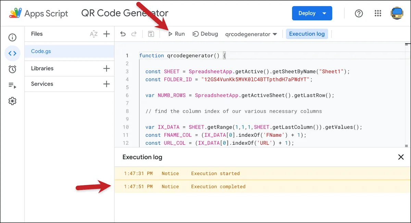Screen dimensions: 411x223
Task: Open the account profile avatar
Action: pos(397,13)
